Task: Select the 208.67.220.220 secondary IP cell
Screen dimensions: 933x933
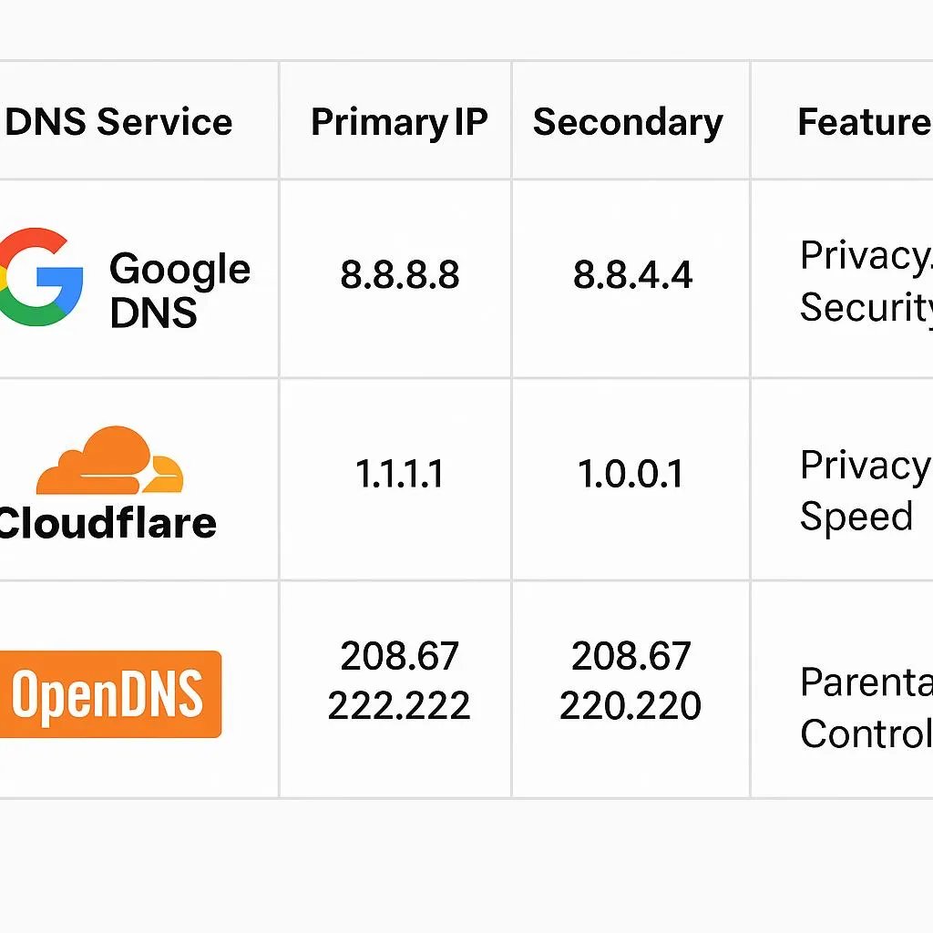Action: pos(631,681)
